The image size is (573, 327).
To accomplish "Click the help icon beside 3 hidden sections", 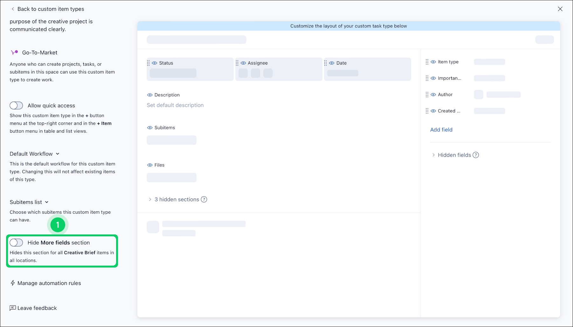I will coord(204,199).
